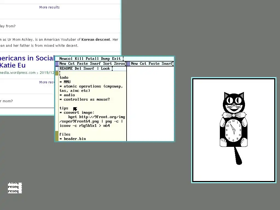Click the README window's scrollbar

click(57, 106)
